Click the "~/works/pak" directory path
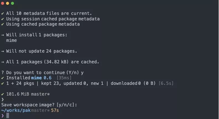 pos(16,110)
